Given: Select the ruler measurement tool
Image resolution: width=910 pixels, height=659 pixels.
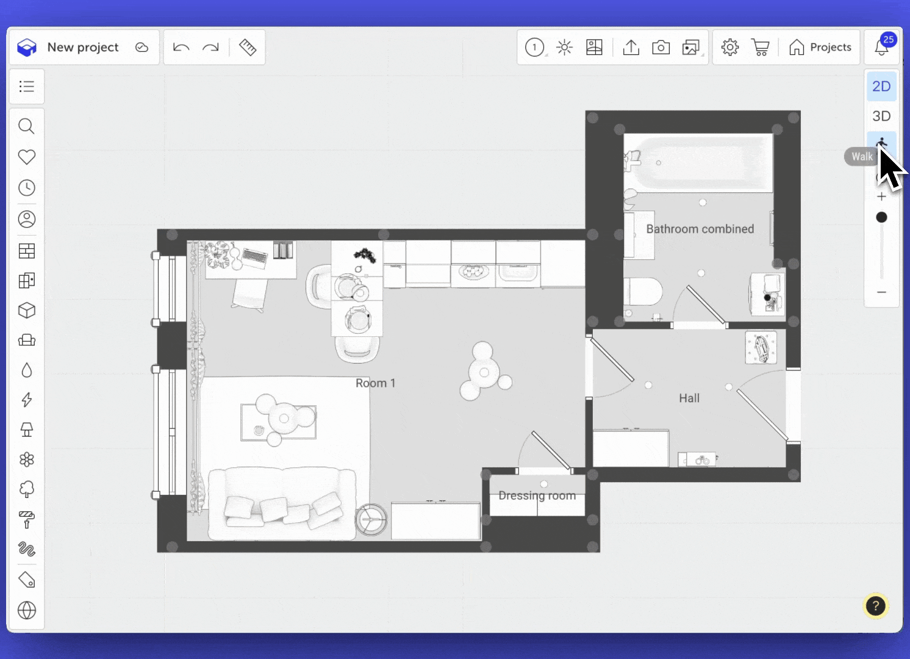Looking at the screenshot, I should (248, 48).
